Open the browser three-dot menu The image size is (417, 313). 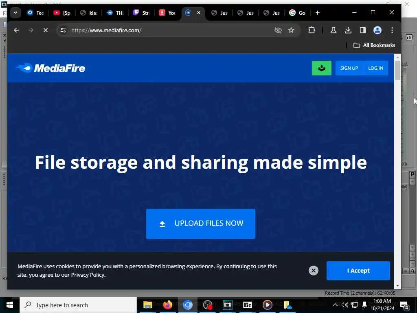[x=392, y=30]
